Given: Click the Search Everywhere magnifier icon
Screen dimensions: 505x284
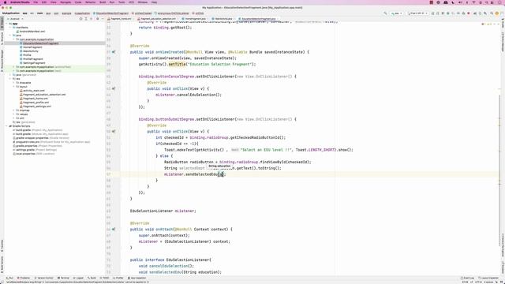Looking at the screenshot, I should click(x=492, y=13).
